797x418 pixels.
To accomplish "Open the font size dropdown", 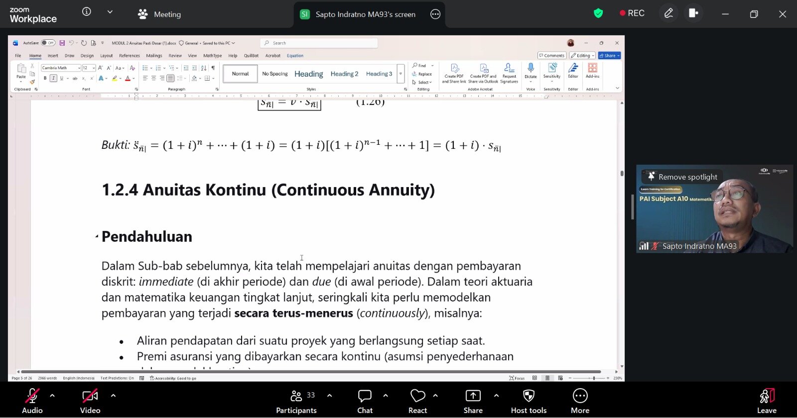I will (x=94, y=68).
